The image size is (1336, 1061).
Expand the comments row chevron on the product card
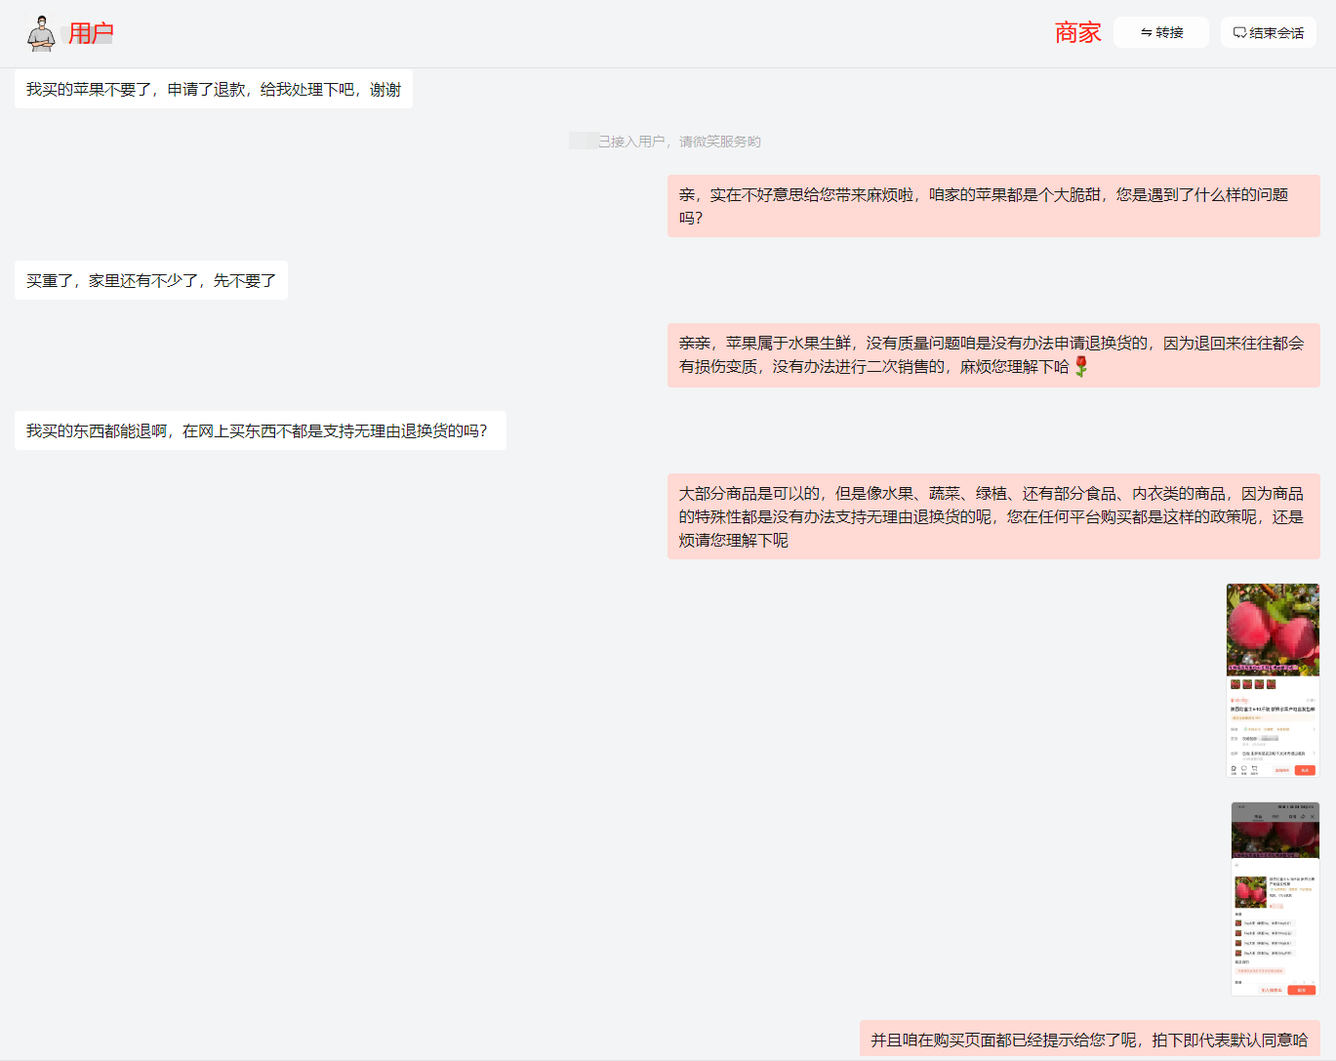(1314, 754)
